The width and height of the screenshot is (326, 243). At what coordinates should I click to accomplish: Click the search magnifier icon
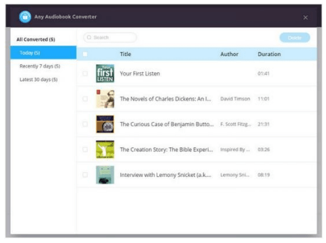pyautogui.click(x=89, y=37)
